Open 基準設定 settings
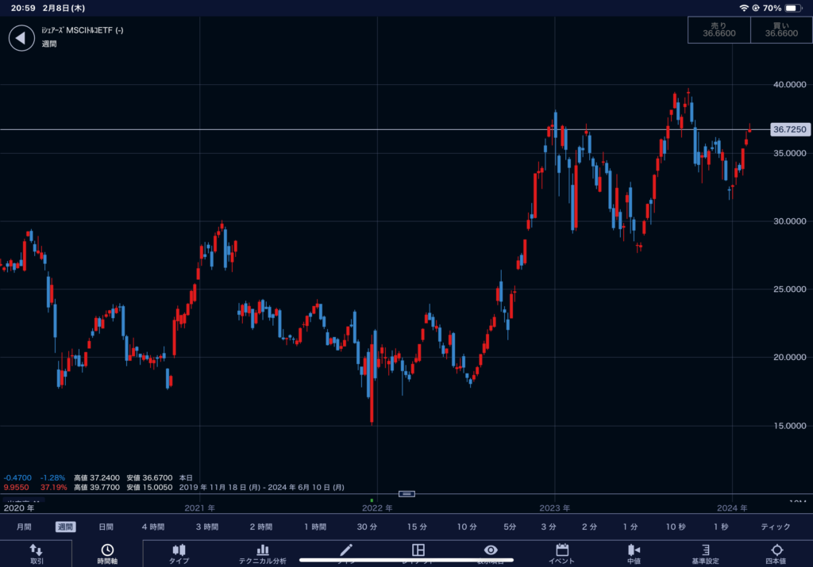Screen dimensions: 813x567 [x=704, y=554]
